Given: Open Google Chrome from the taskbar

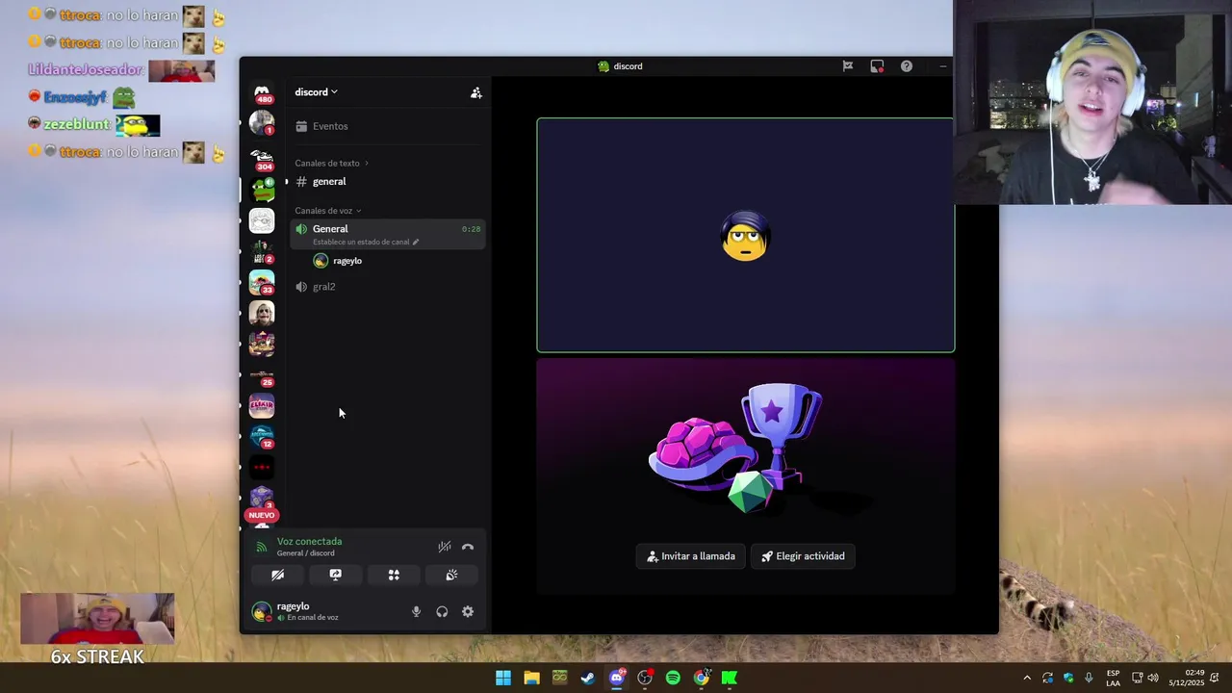Looking at the screenshot, I should (x=702, y=678).
